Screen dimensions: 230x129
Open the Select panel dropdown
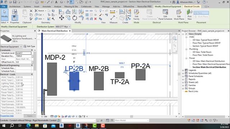4,23
